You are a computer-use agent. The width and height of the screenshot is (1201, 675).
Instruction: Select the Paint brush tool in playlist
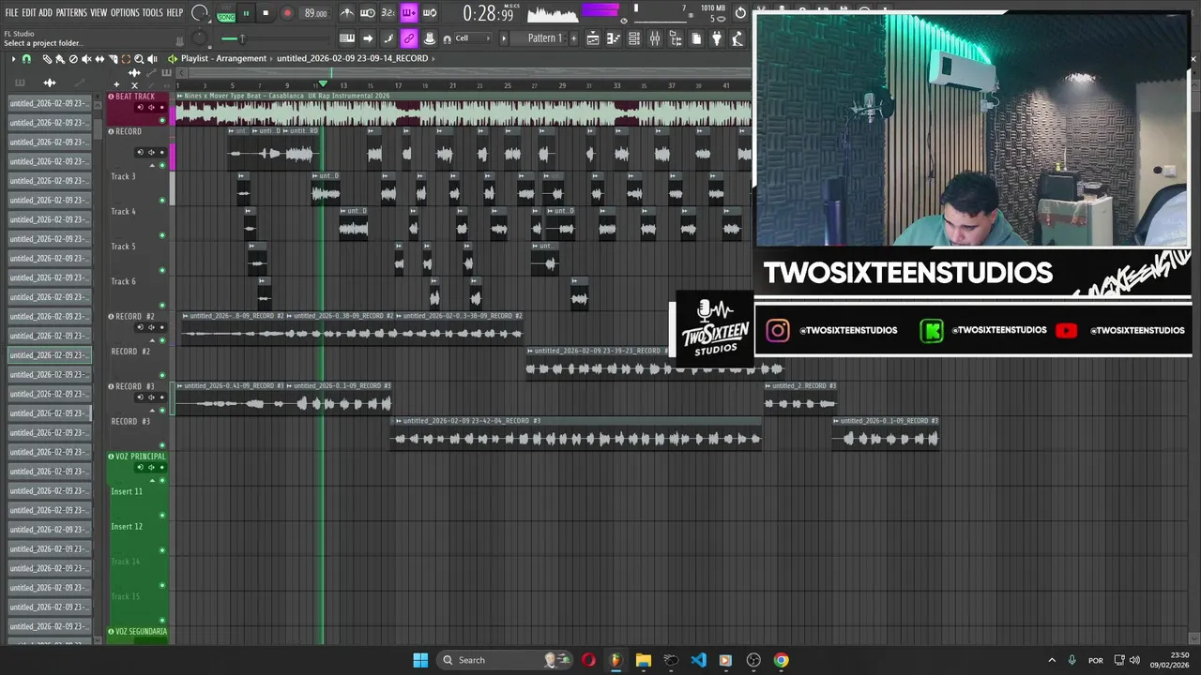[x=60, y=59]
